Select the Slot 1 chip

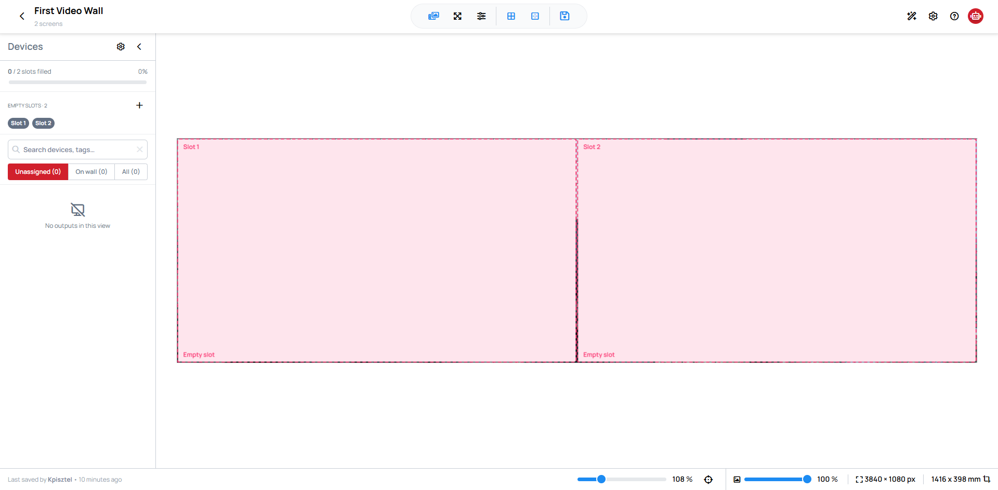[x=18, y=123]
